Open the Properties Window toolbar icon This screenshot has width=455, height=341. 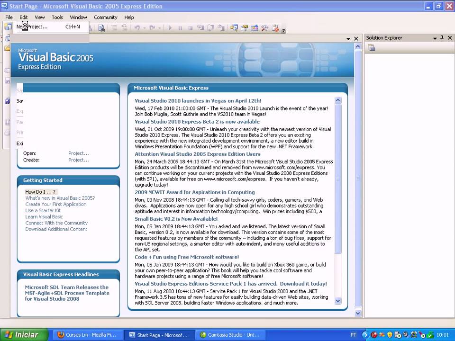(x=245, y=28)
